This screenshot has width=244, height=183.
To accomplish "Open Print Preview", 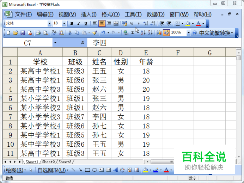I will pos(45,33).
